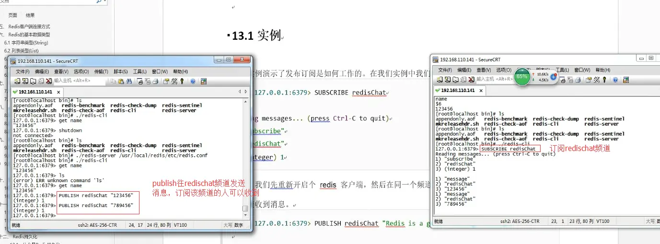Click Quick Connect icon, SUBSCRIBE-session SecureCRT window
This screenshot has height=244, width=660.
[447, 80]
